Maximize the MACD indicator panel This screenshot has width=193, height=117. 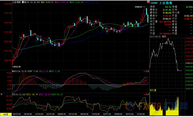[146, 71]
